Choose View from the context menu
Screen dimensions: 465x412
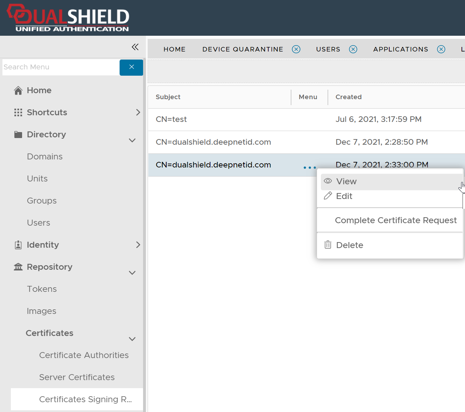tap(391, 181)
